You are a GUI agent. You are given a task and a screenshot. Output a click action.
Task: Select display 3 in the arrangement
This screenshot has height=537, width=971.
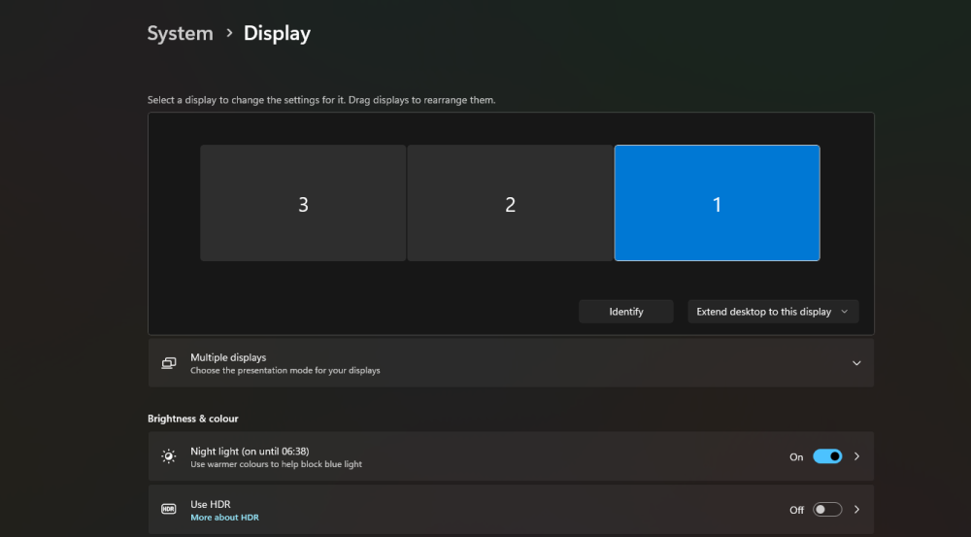[303, 204]
